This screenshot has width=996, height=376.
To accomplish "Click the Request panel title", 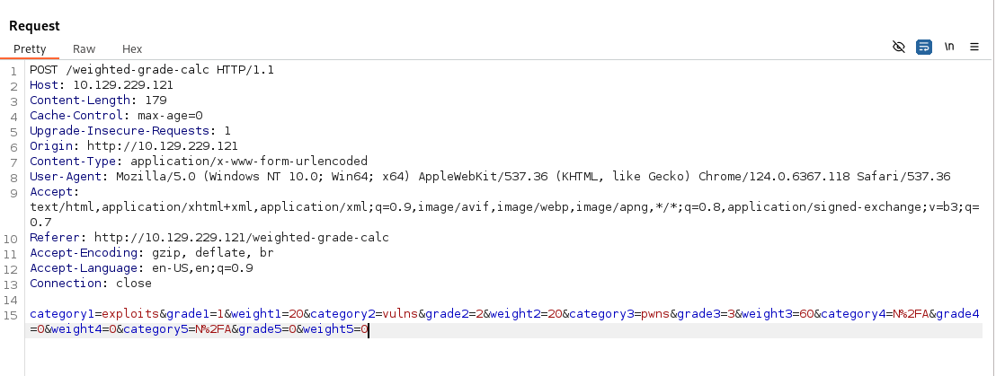I will (35, 26).
